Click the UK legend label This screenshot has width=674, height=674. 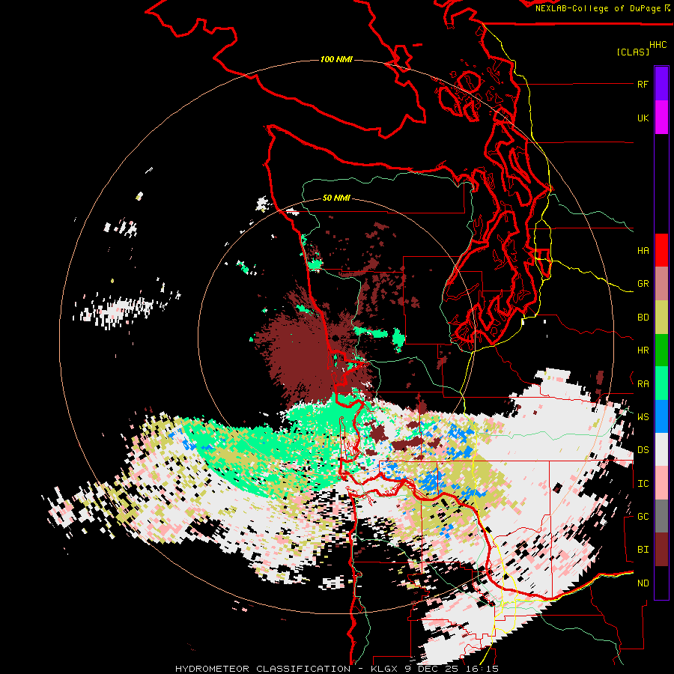(x=643, y=118)
